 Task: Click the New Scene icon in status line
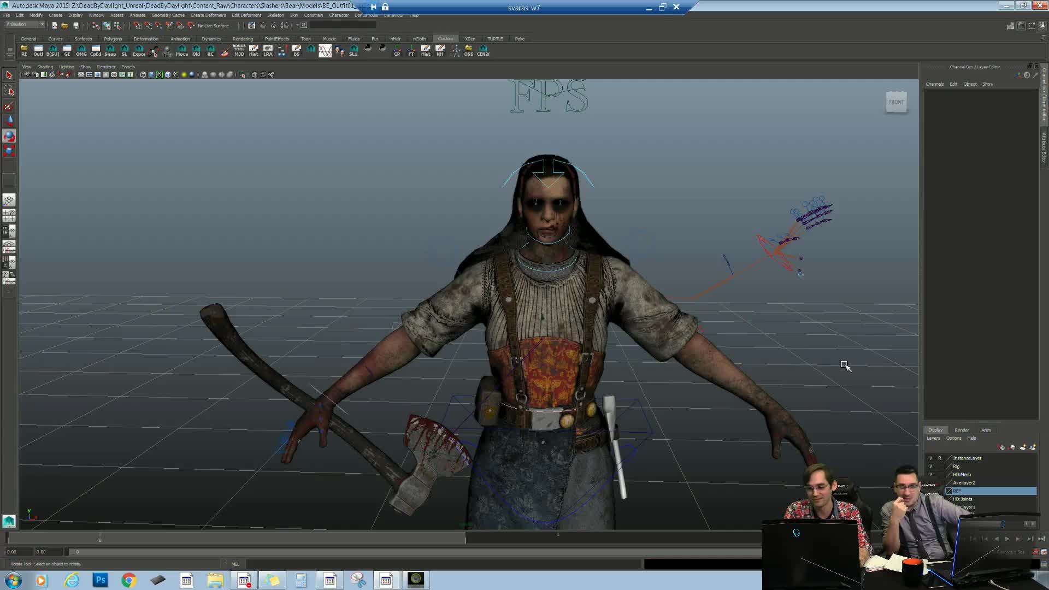point(55,25)
